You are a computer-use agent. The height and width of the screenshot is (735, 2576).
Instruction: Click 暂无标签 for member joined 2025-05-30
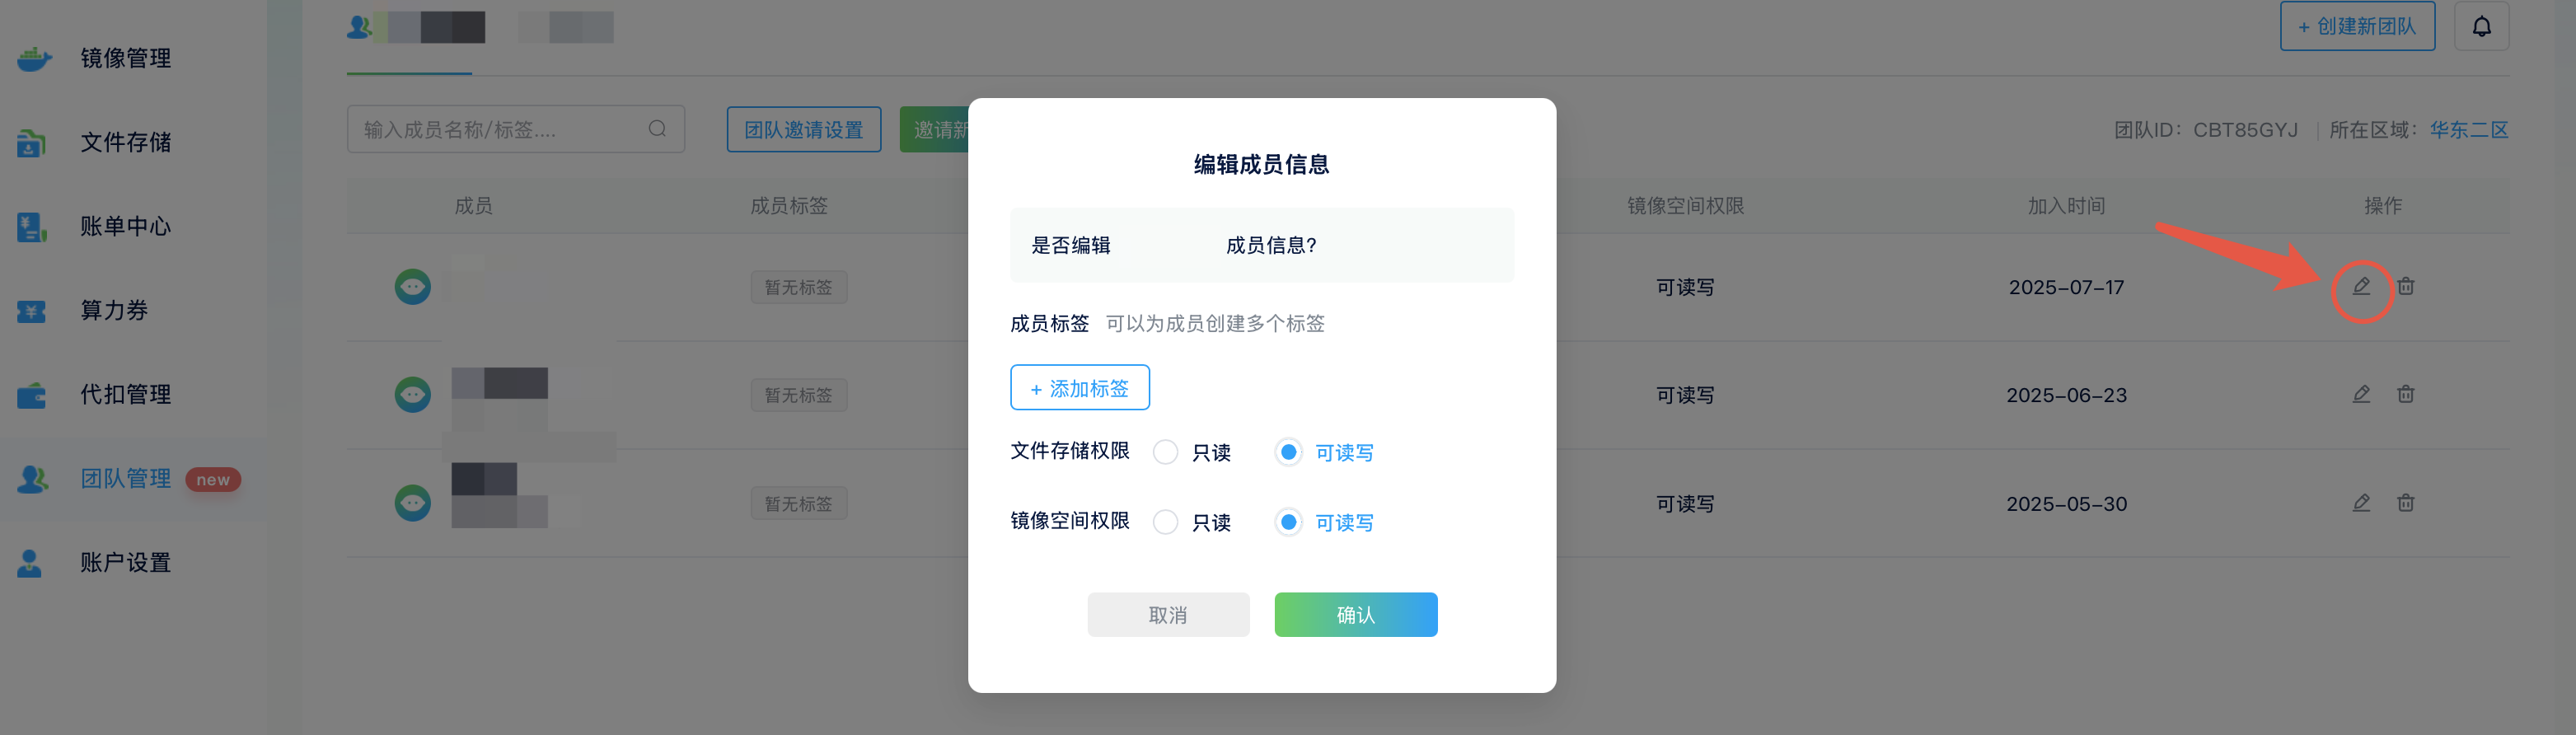point(799,503)
